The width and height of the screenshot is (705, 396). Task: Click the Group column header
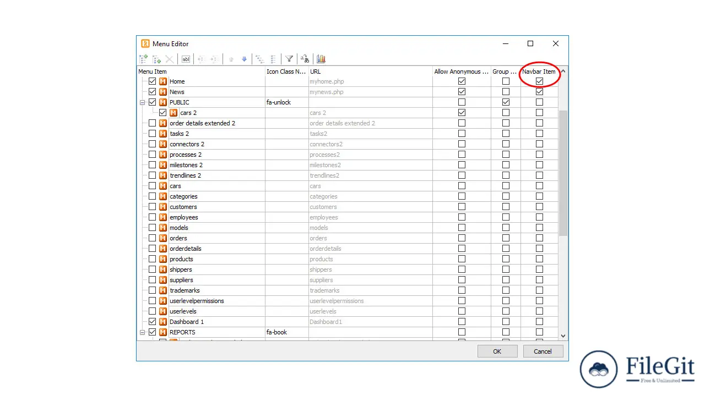coord(506,71)
